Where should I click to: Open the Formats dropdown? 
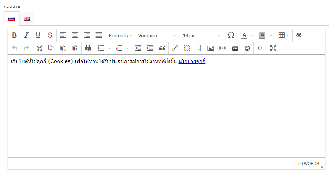(x=120, y=35)
